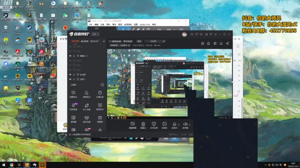Switch to the first orange scene tab
Screen dimensions: 300x168
[x=75, y=41]
